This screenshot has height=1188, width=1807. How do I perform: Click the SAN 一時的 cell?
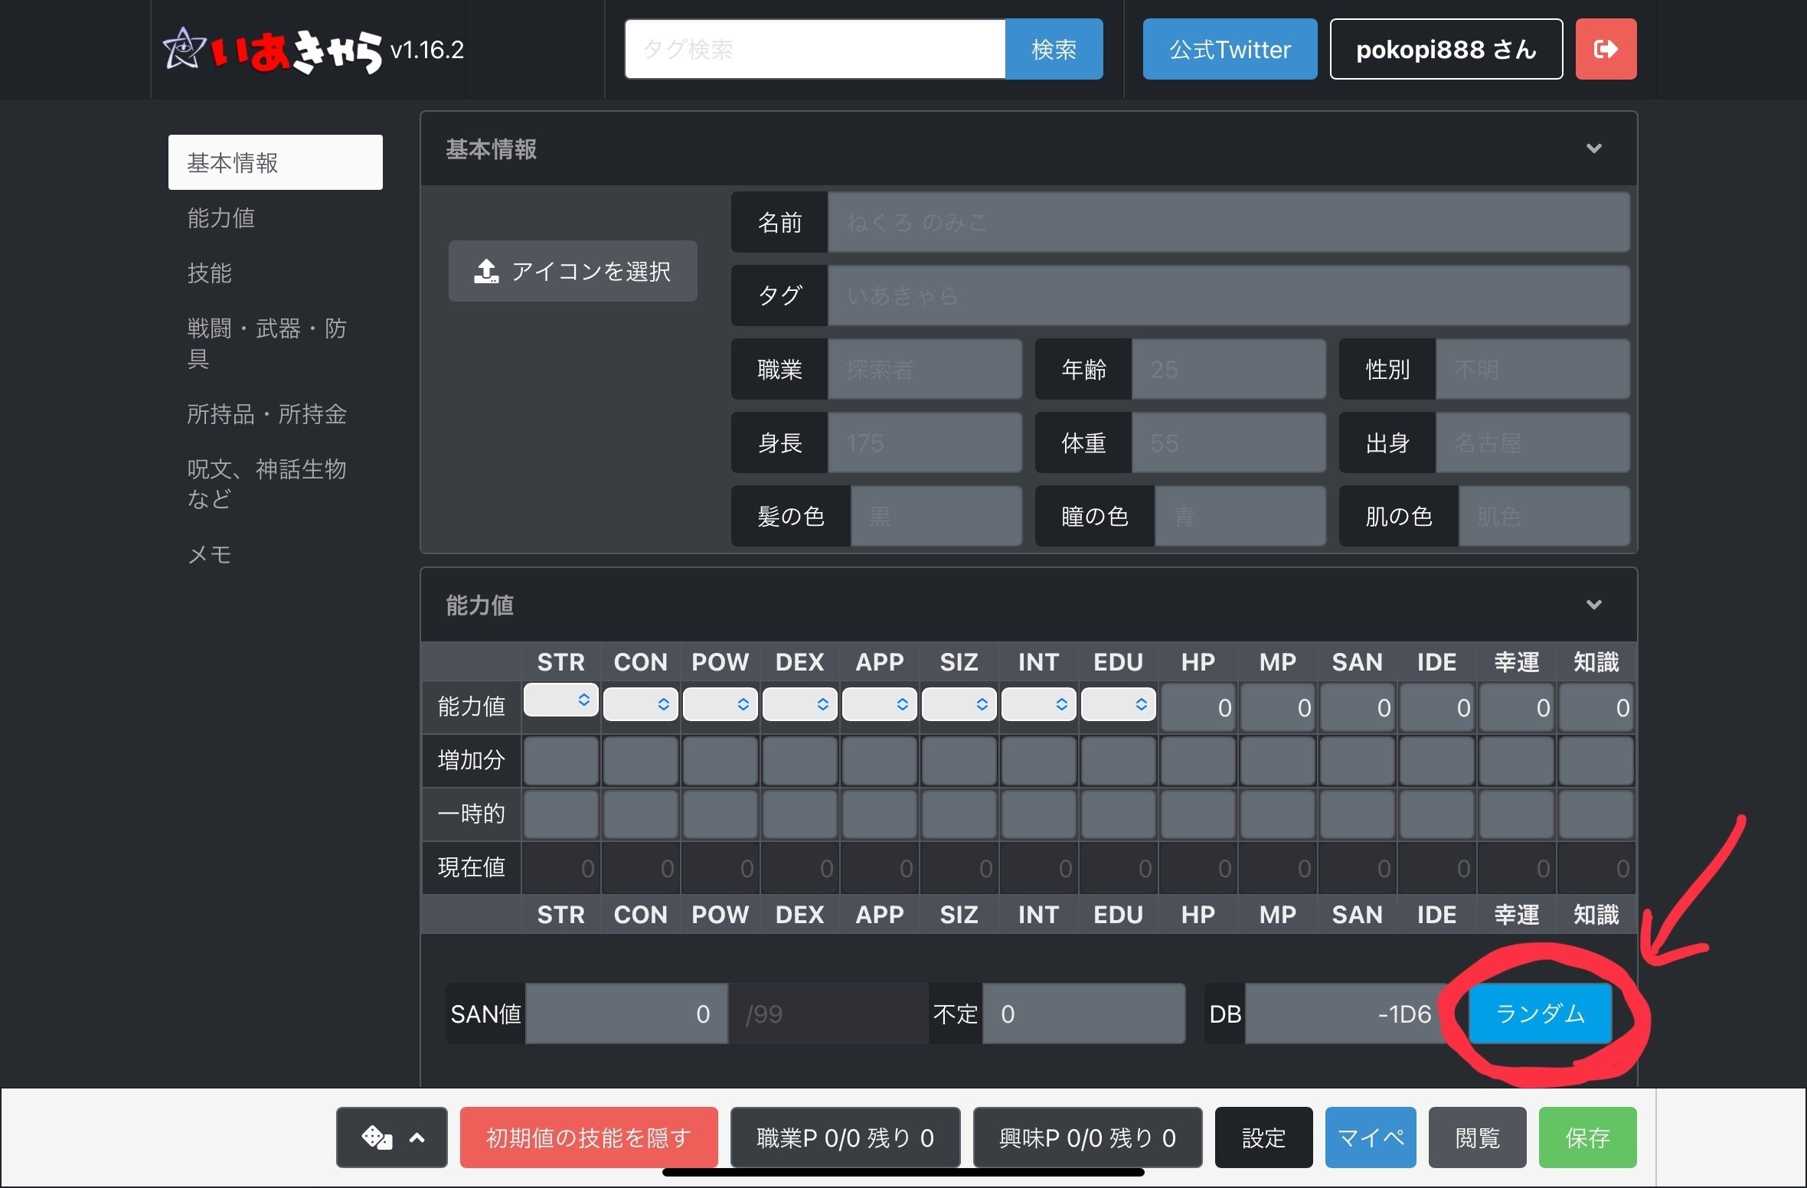point(1358,814)
